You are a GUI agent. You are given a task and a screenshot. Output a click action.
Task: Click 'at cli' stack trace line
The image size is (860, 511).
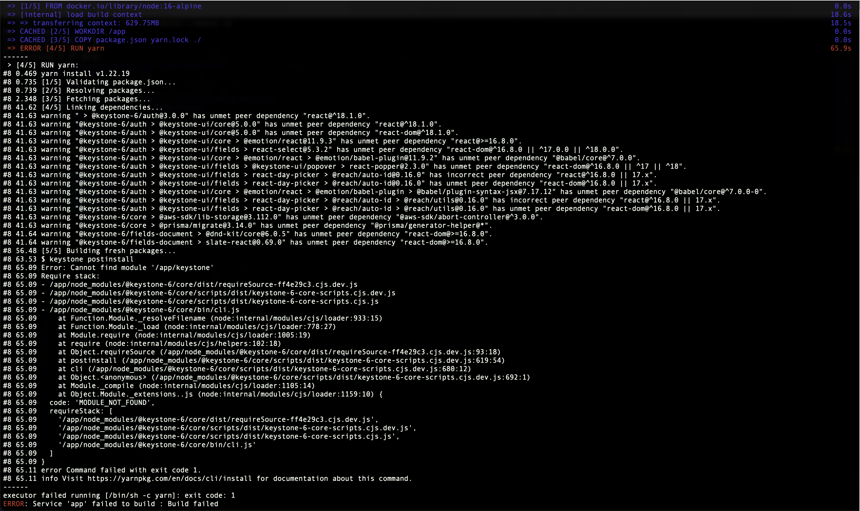[x=237, y=369]
